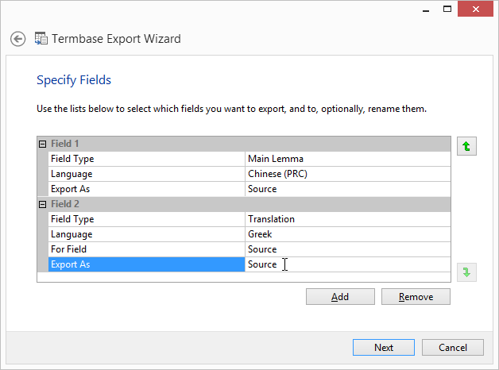Screen dimensions: 499x370
Task: Edit Field 1 Export As Source value
Action: pyautogui.click(x=350, y=189)
